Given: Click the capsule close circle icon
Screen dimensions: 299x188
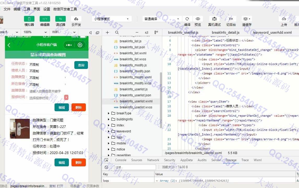Looking at the screenshot, I should 80,45.
